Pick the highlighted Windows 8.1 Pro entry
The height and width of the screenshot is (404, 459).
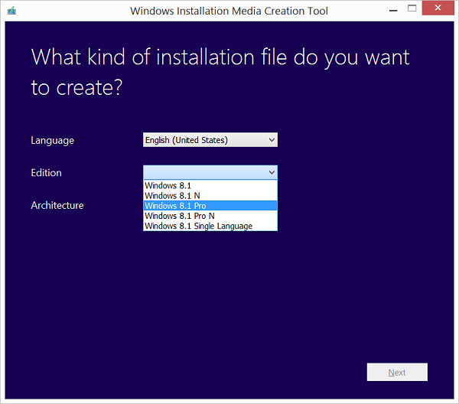pyautogui.click(x=210, y=206)
